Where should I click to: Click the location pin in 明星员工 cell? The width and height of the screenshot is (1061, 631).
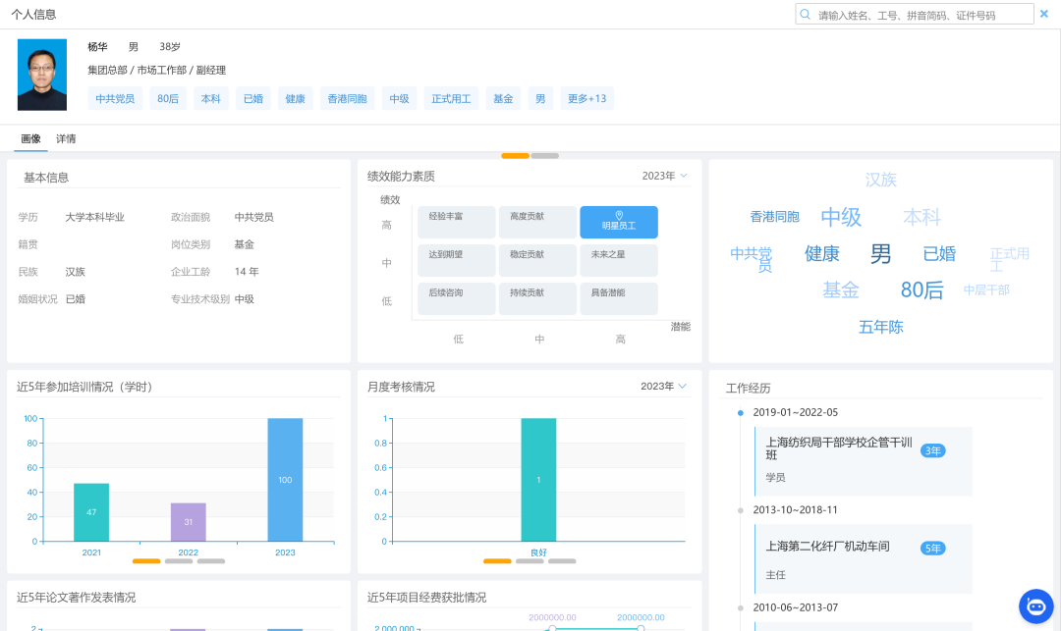pyautogui.click(x=619, y=215)
